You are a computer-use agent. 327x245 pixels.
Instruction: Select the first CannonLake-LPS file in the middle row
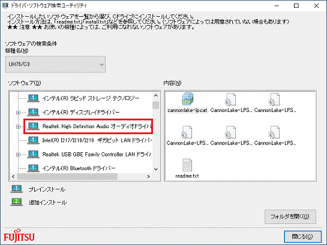click(187, 132)
